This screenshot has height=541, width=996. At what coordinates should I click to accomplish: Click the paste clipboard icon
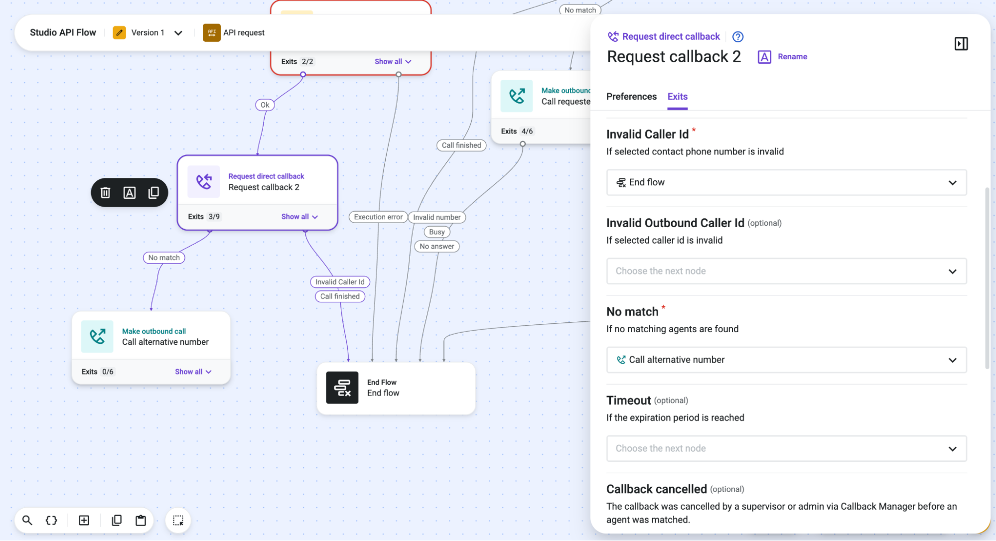pyautogui.click(x=141, y=520)
